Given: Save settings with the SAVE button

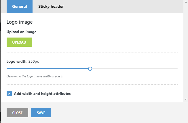Looking at the screenshot, I should coord(41,113).
